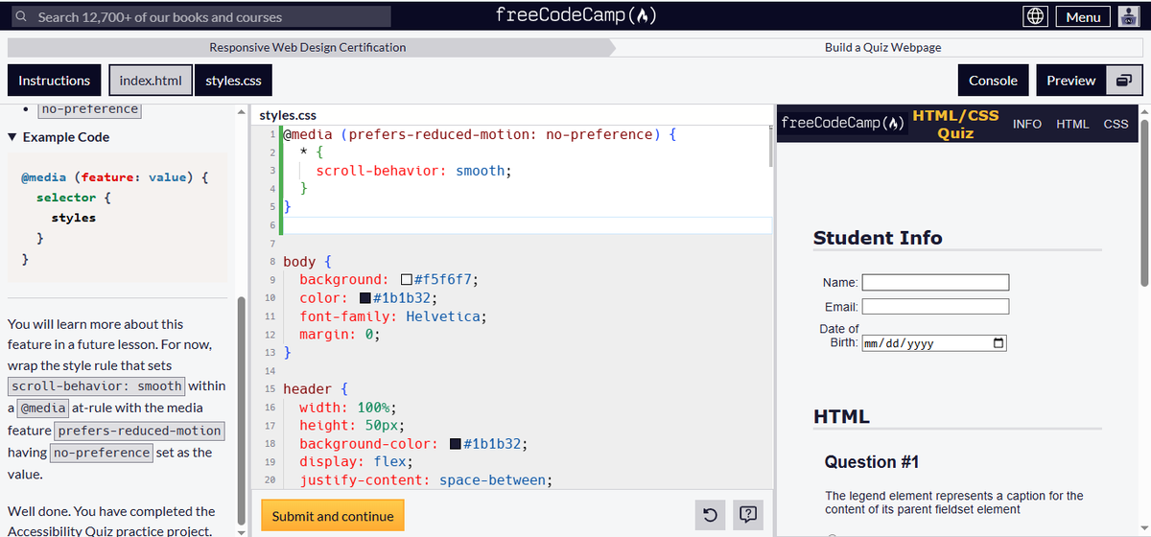Image resolution: width=1151 pixels, height=537 pixels.
Task: Click the 'font-family: Helvetica;' line
Action: (393, 316)
